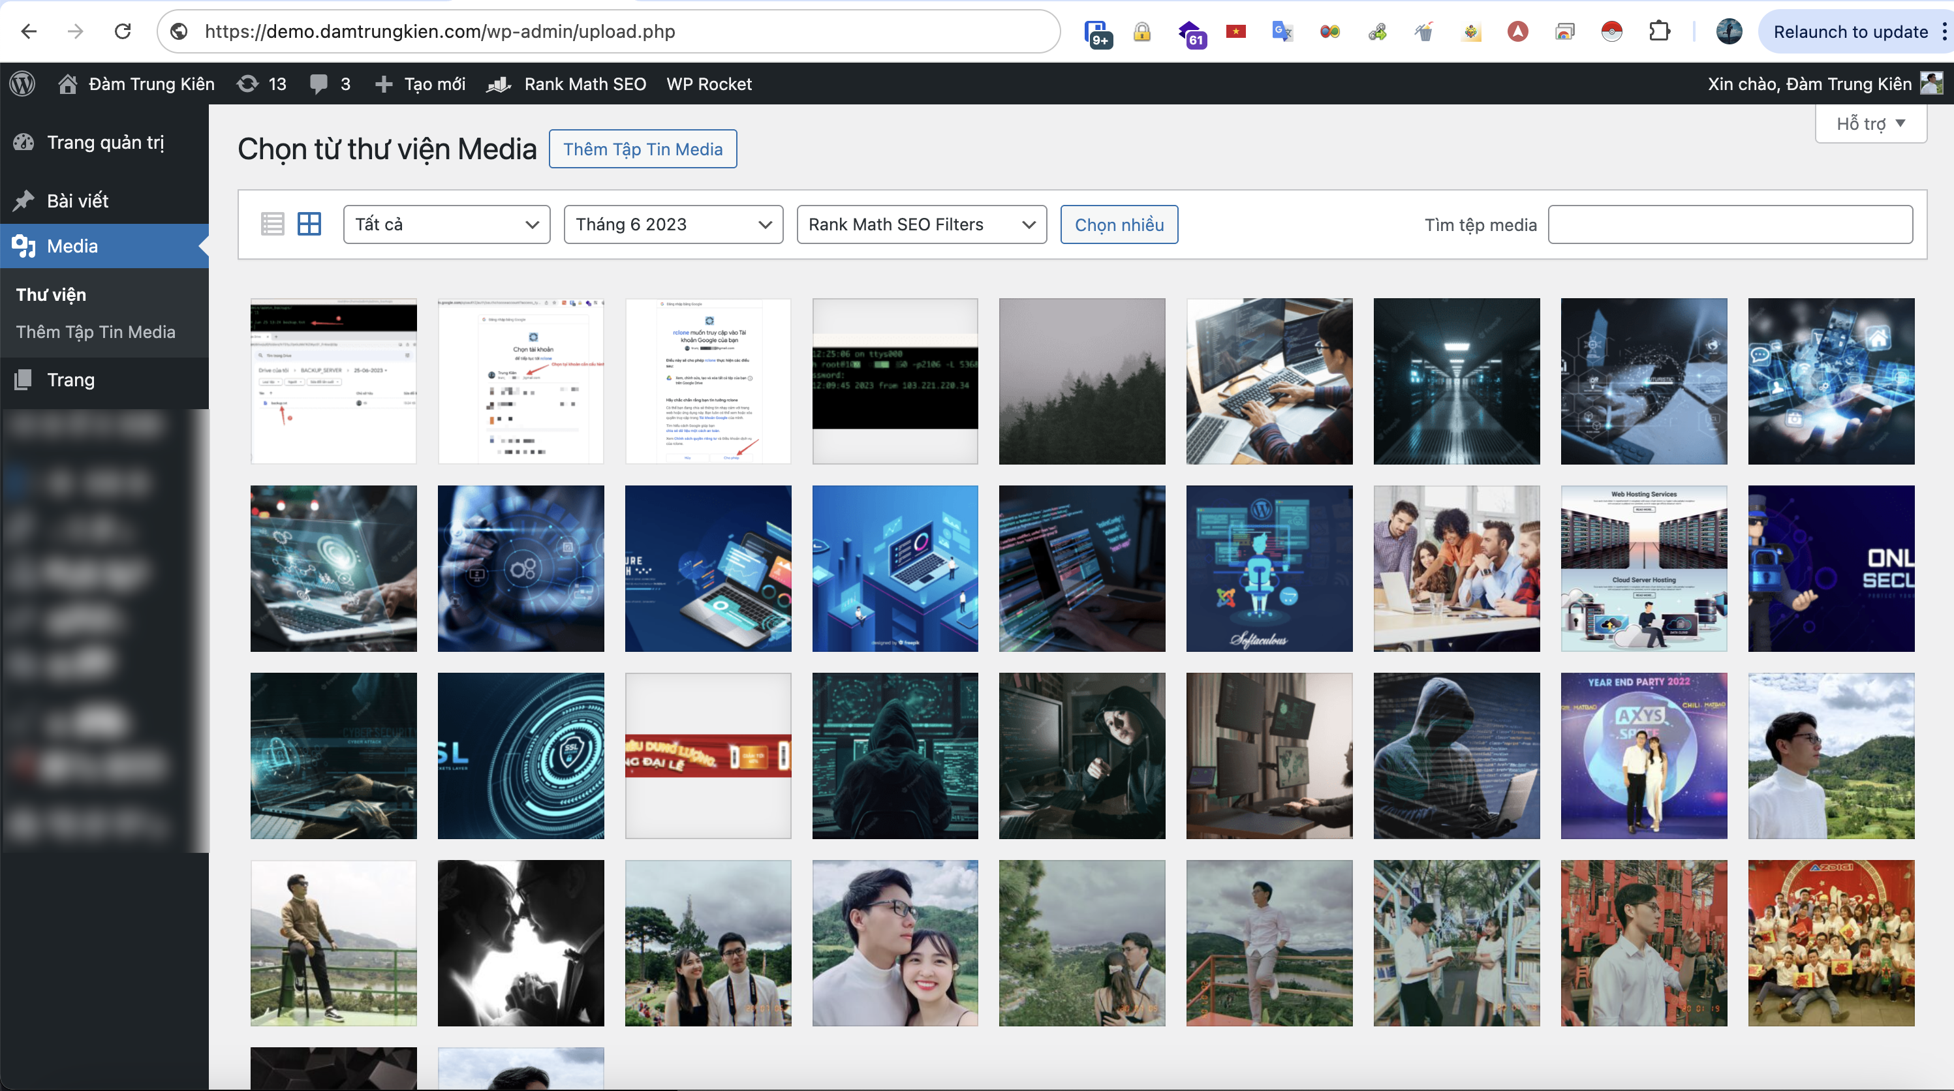
Task: Click the browser back arrow
Action: (x=29, y=31)
